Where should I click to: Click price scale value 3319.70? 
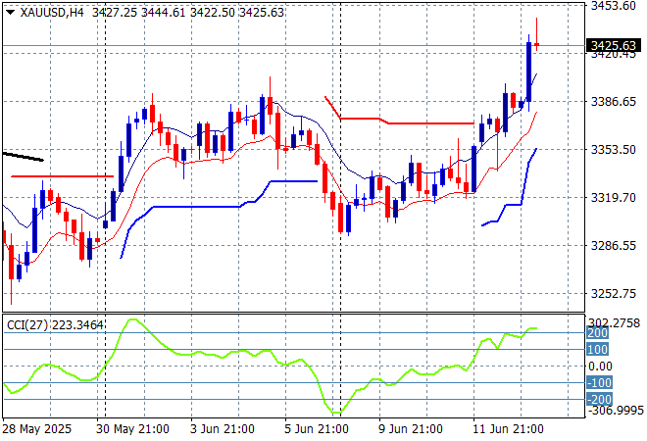pos(613,198)
